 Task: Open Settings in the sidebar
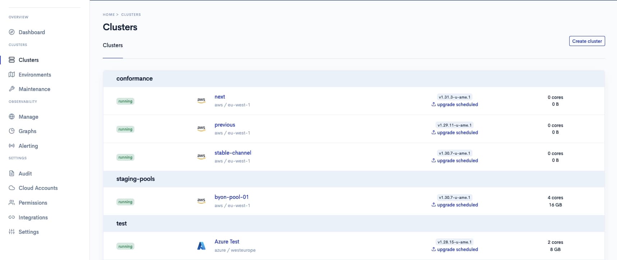tap(28, 232)
